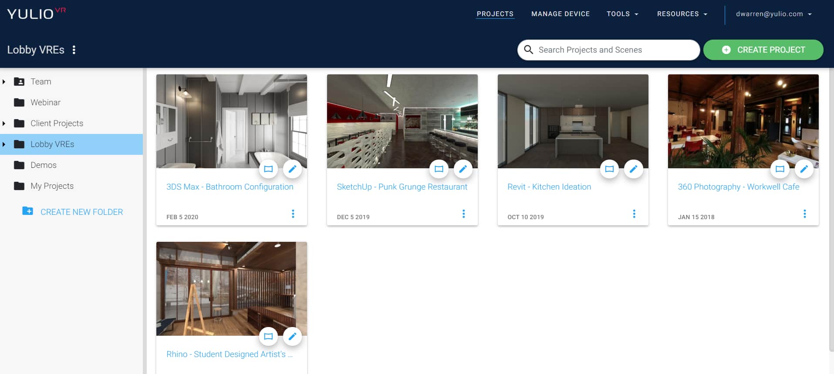Click the DEC 5 2019 date text

tap(353, 217)
